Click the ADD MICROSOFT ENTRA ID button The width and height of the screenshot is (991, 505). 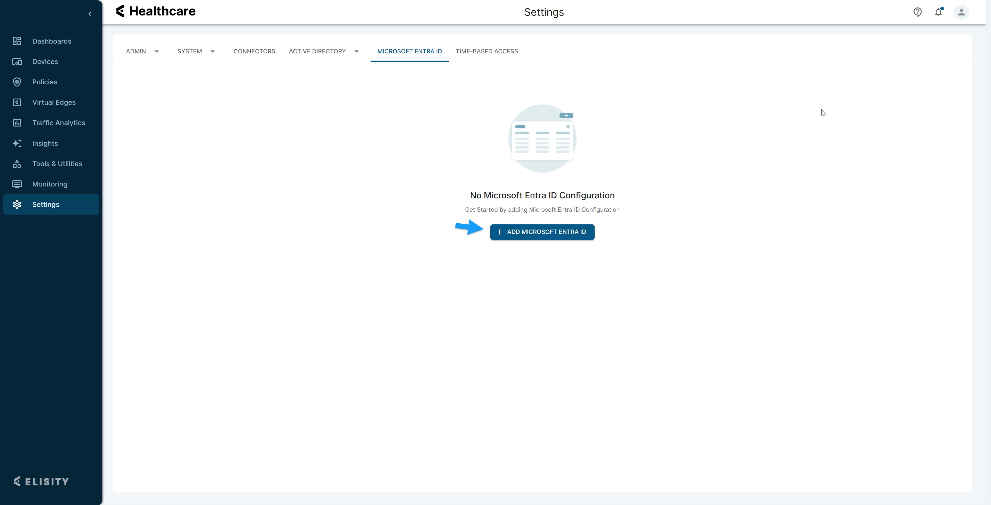tap(542, 232)
